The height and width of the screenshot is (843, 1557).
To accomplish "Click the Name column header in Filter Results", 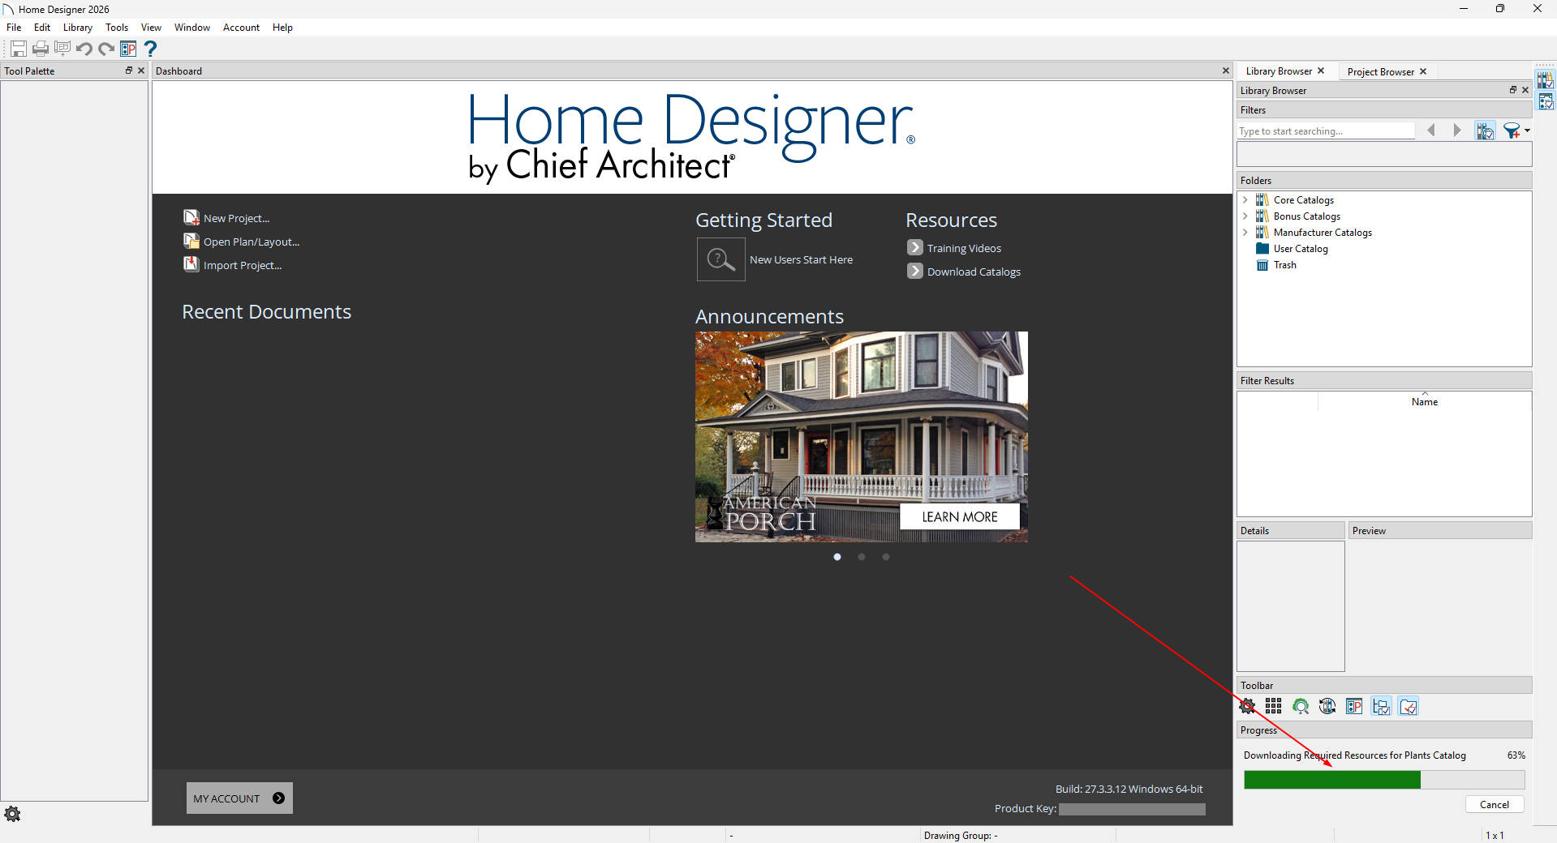I will [x=1425, y=402].
